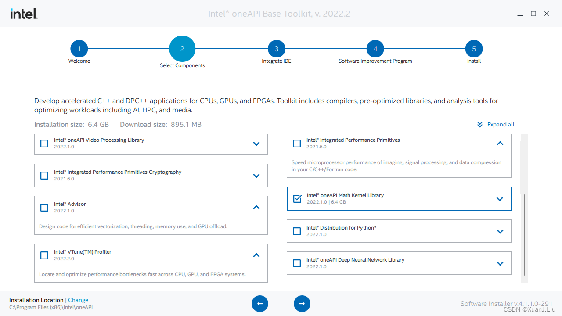Click the back arrow button
The height and width of the screenshot is (316, 562).
pyautogui.click(x=260, y=303)
